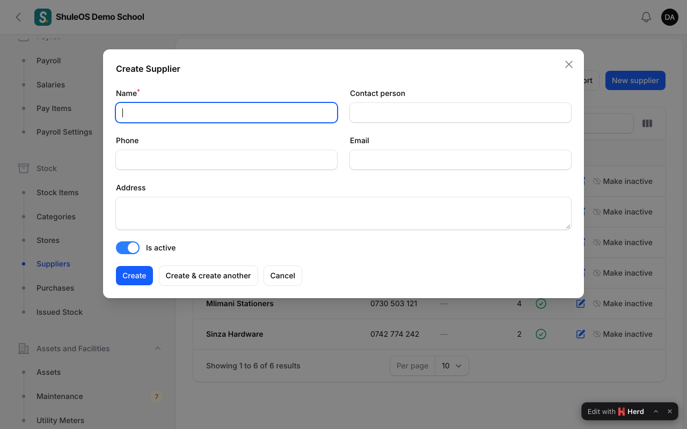Click Create & create another

tap(208, 276)
